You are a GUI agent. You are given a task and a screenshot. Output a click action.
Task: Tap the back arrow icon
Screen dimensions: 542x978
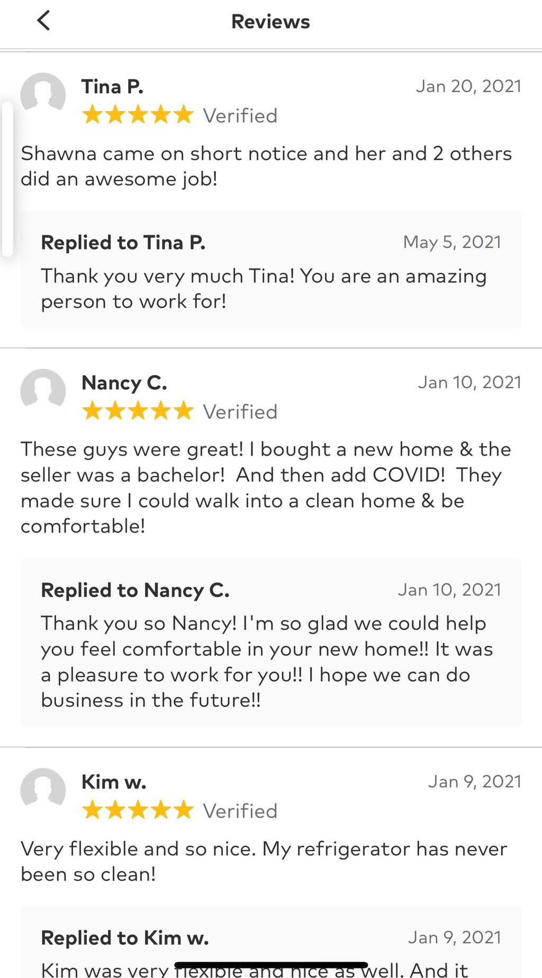43,21
